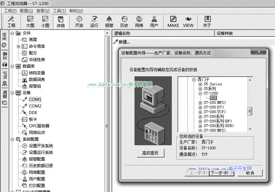Switch to the 画面 side tab
This screenshot has width=275, height=192.
tap(5, 98)
